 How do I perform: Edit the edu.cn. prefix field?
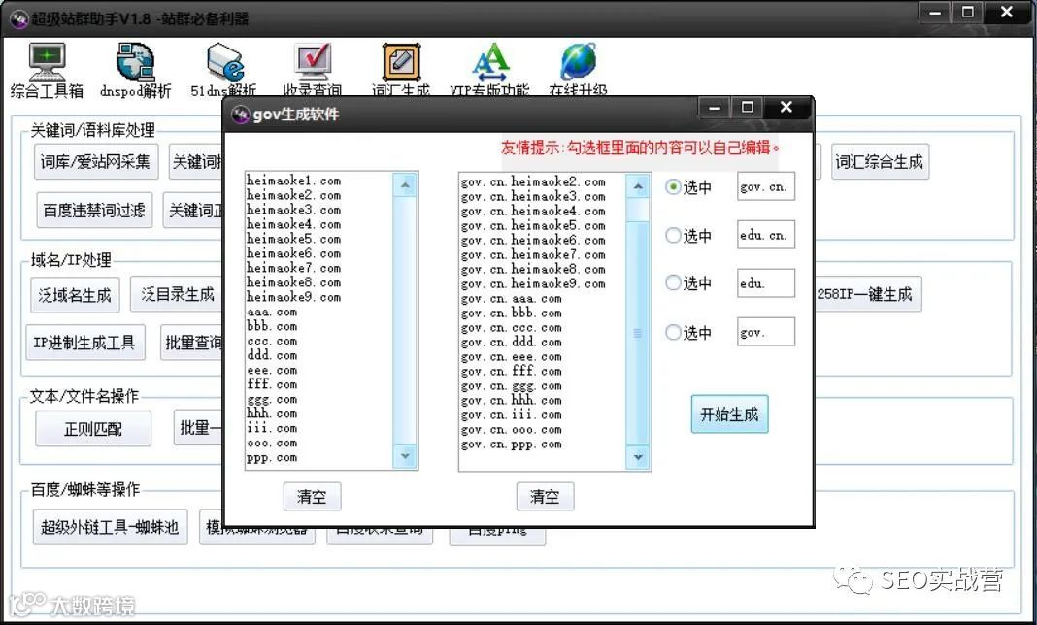pos(766,235)
